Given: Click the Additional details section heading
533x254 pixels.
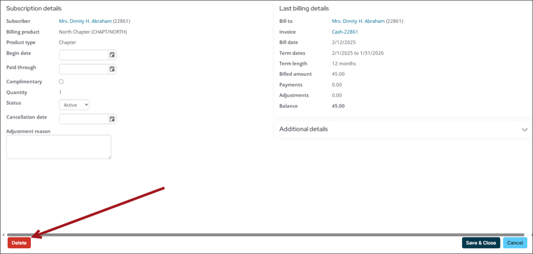Looking at the screenshot, I should pos(304,129).
